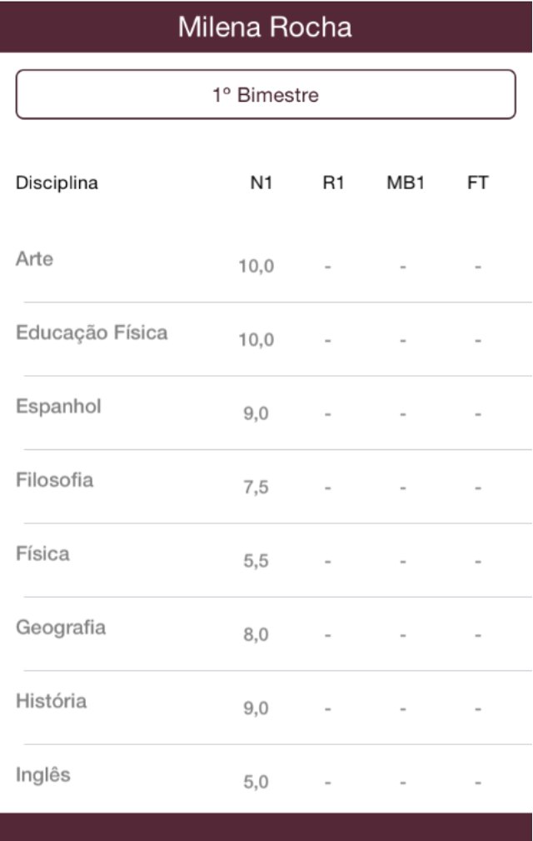
Task: Tap the 8,0 grade for Geografia
Action: [x=256, y=635]
